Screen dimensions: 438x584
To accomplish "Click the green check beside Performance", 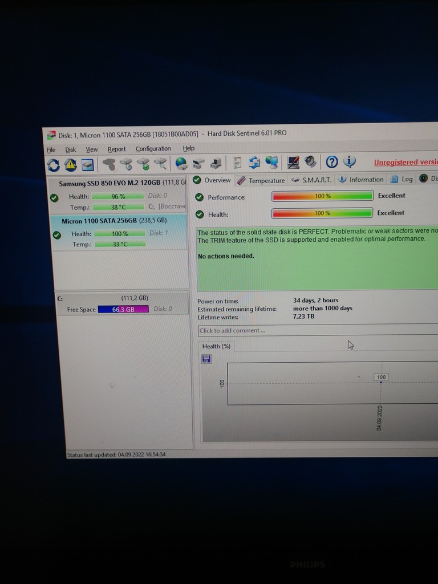I will pyautogui.click(x=200, y=197).
